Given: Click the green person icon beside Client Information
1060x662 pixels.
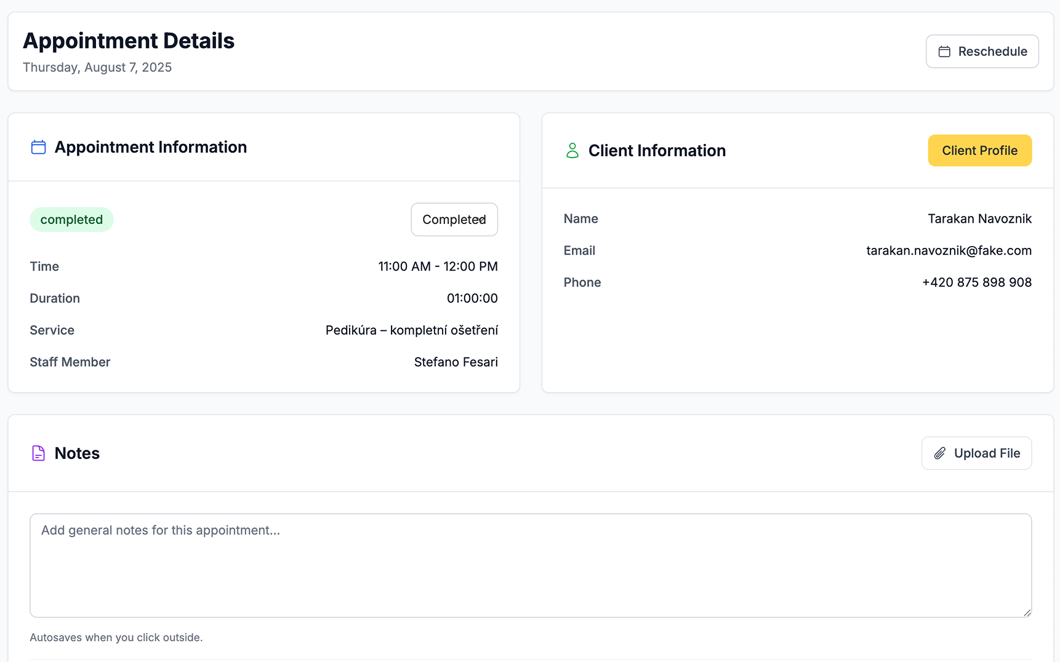Looking at the screenshot, I should point(572,151).
